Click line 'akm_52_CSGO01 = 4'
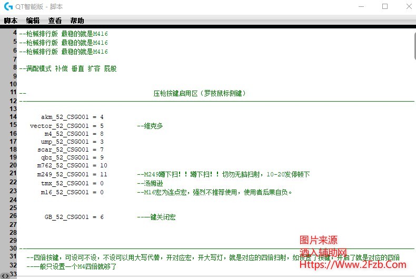The image size is (416, 279). [72, 117]
